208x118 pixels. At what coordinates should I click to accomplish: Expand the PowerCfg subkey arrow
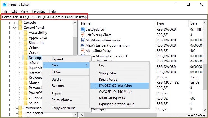click(20, 93)
